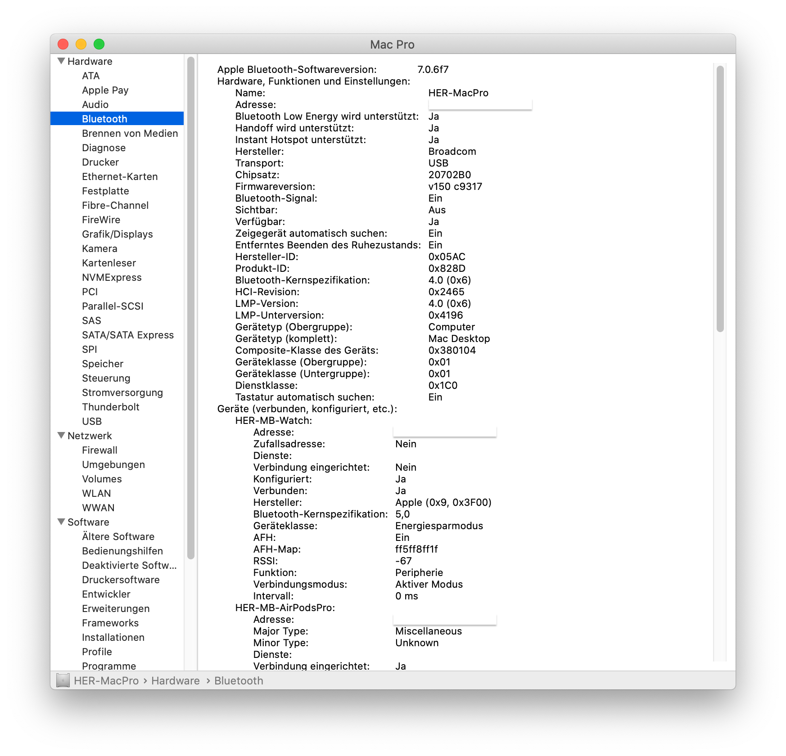Click the Firmwareversion value v150 c9317
Screen dimensions: 786x756
455,186
